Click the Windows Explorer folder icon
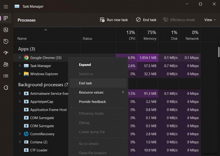The image size is (220, 156). [26, 74]
